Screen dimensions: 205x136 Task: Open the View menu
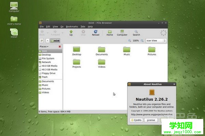tap(55, 27)
